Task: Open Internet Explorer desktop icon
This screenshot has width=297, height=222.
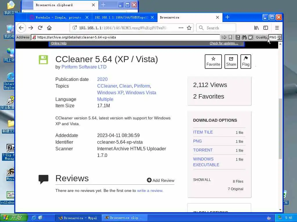Action: 9,81
